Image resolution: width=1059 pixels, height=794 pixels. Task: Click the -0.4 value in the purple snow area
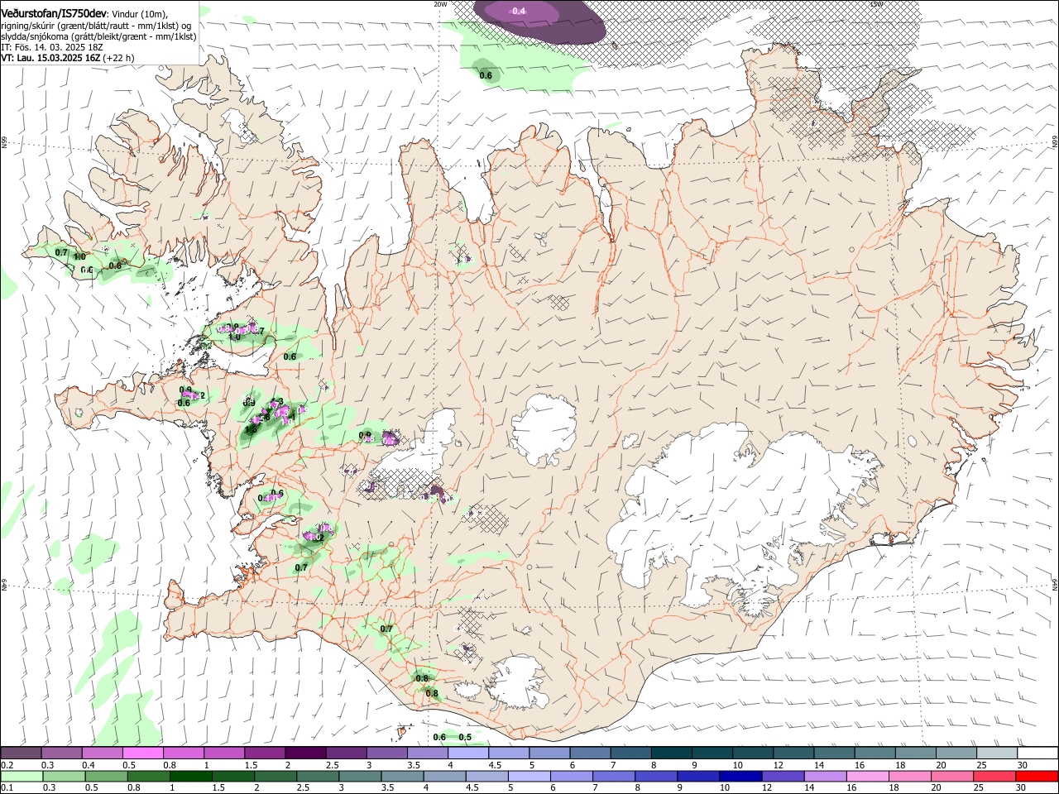click(x=518, y=11)
